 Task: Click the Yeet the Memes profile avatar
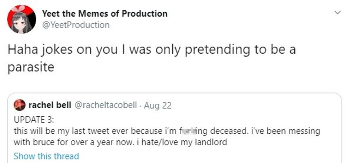[x=22, y=19]
